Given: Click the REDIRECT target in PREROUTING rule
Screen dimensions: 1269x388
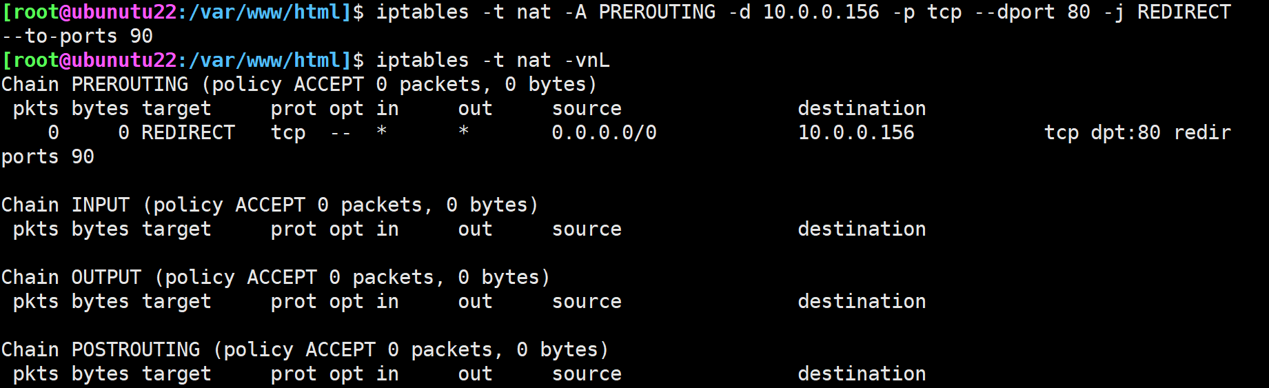Looking at the screenshot, I should pyautogui.click(x=188, y=132).
